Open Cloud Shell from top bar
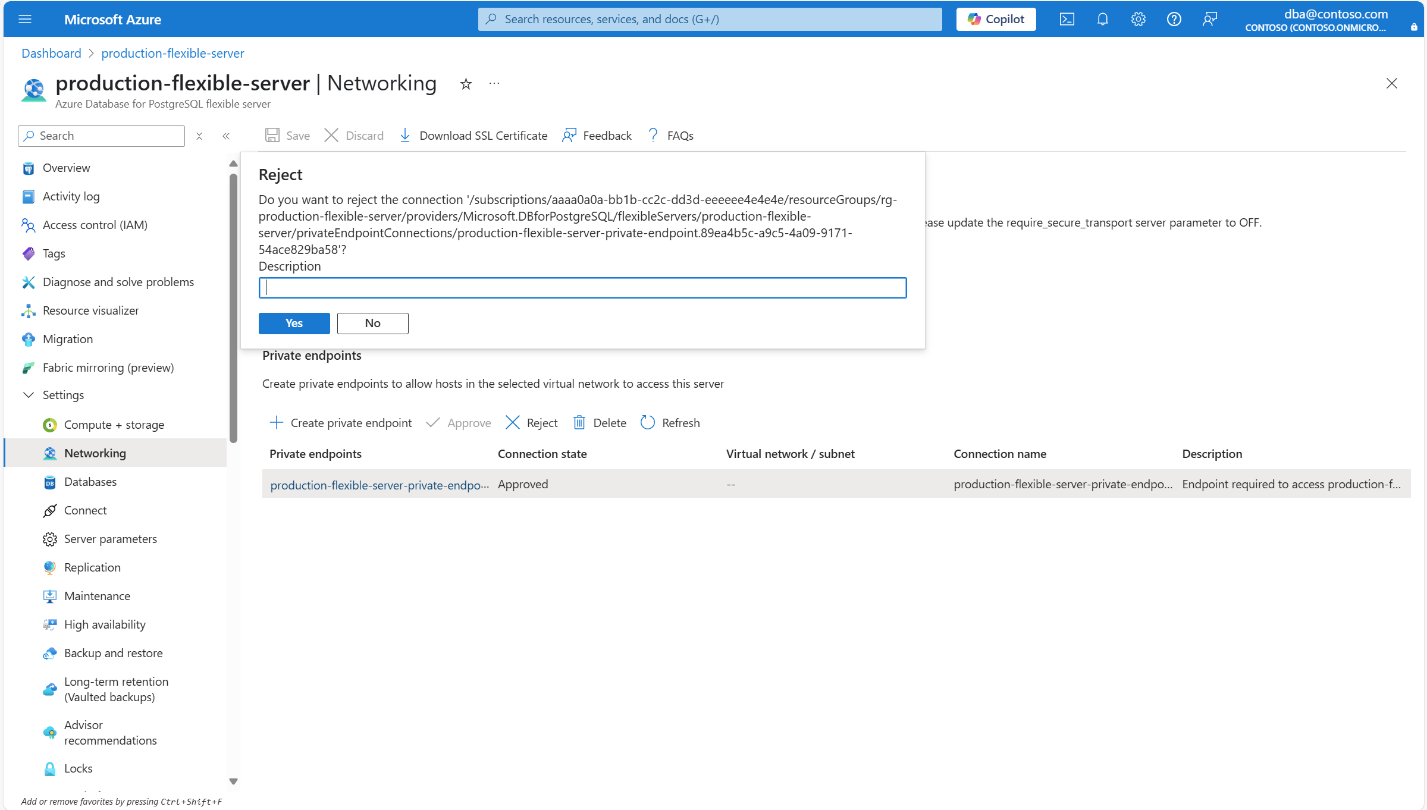Screen dimensions: 1427x810 (x=1067, y=19)
